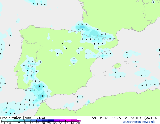Click the '2' precipitation value over the Pyrenees
Image resolution: width=160 pixels, height=124 pixels.
(94, 34)
